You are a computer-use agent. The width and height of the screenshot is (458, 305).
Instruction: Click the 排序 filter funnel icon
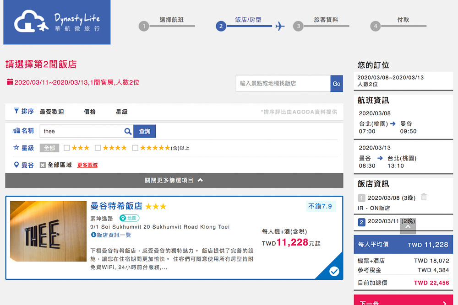[16, 111]
